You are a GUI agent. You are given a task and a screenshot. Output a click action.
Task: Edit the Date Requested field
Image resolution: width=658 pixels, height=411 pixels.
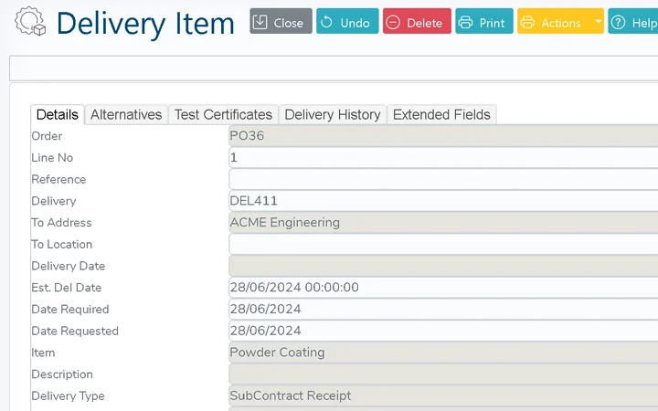tap(443, 331)
